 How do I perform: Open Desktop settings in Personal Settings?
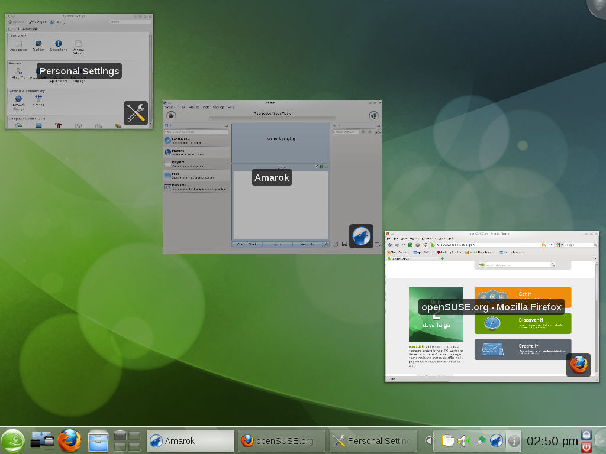pos(38,44)
